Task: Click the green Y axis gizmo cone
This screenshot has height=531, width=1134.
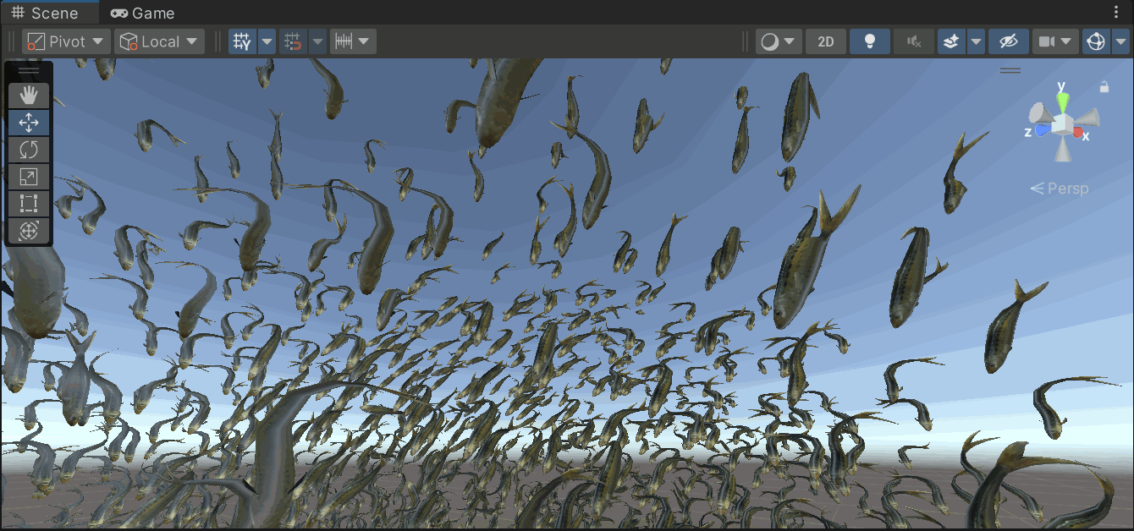Action: [1063, 101]
